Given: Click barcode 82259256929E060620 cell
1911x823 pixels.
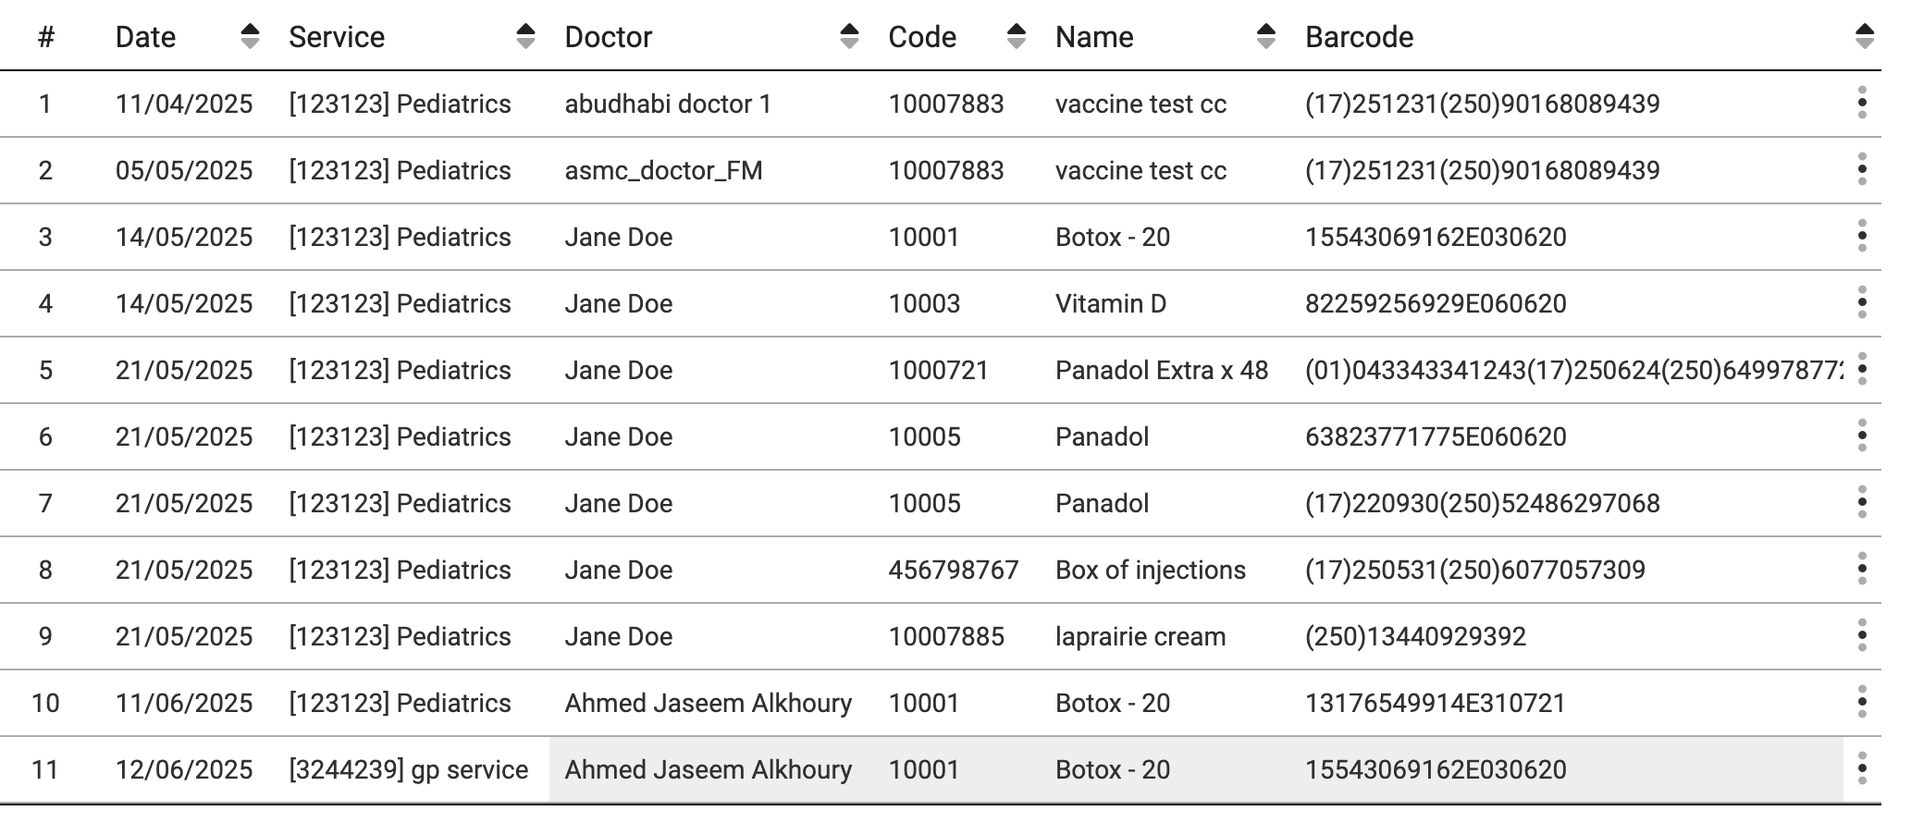Looking at the screenshot, I should click(1435, 303).
